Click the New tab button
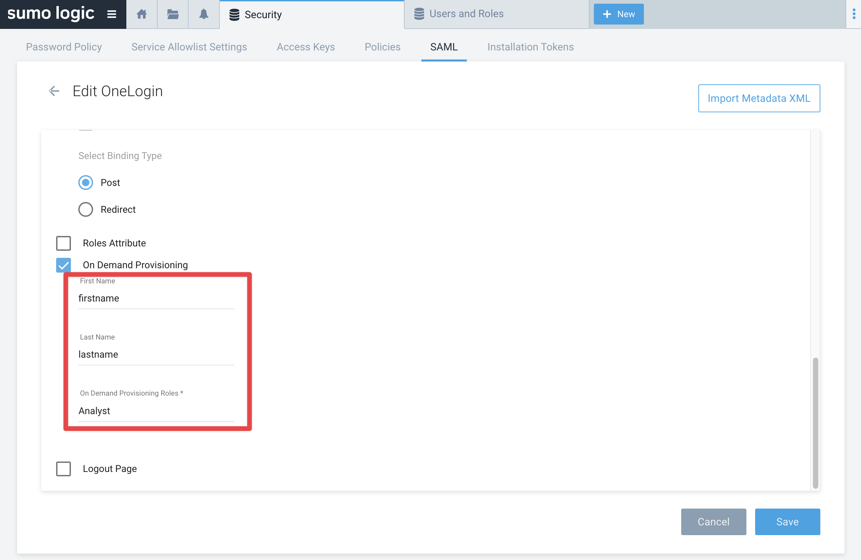 pyautogui.click(x=618, y=14)
